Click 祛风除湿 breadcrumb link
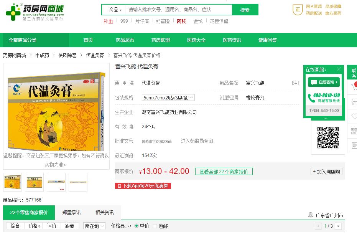The width and height of the screenshot is (357, 233). point(67,55)
